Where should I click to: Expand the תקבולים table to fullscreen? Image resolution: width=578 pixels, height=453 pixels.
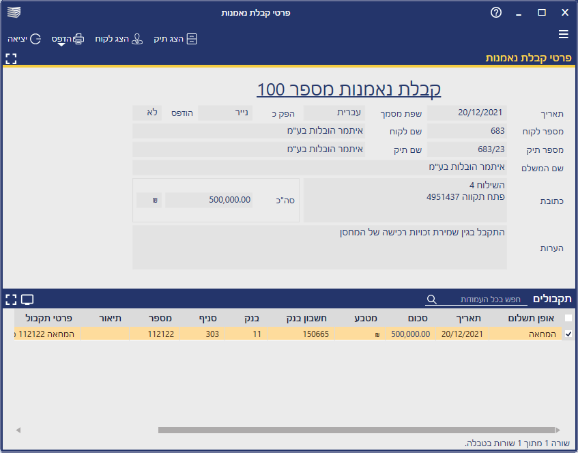click(11, 299)
